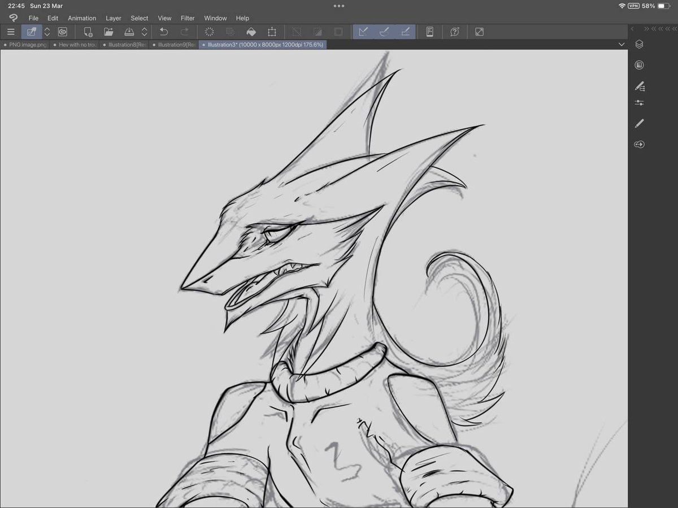The height and width of the screenshot is (508, 678).
Task: Open the canvas tab list chevron dropdown
Action: pos(621,44)
